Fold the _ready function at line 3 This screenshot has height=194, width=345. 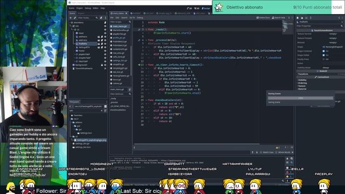click(x=146, y=30)
